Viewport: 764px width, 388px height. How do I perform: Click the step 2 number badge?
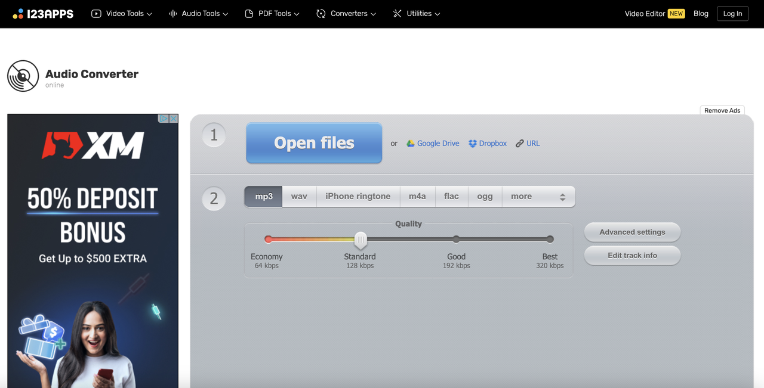tap(214, 198)
